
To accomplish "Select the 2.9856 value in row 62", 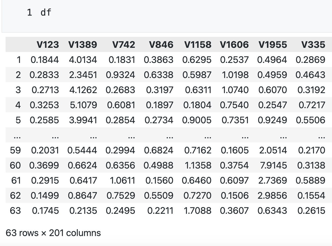I will [x=272, y=196].
